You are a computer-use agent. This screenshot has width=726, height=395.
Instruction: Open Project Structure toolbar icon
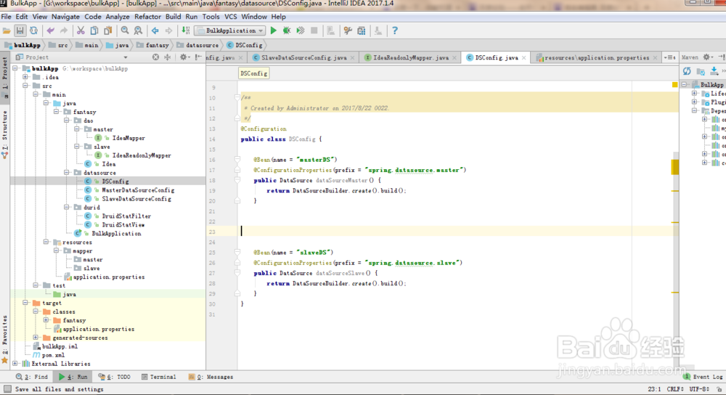pyautogui.click(x=362, y=30)
